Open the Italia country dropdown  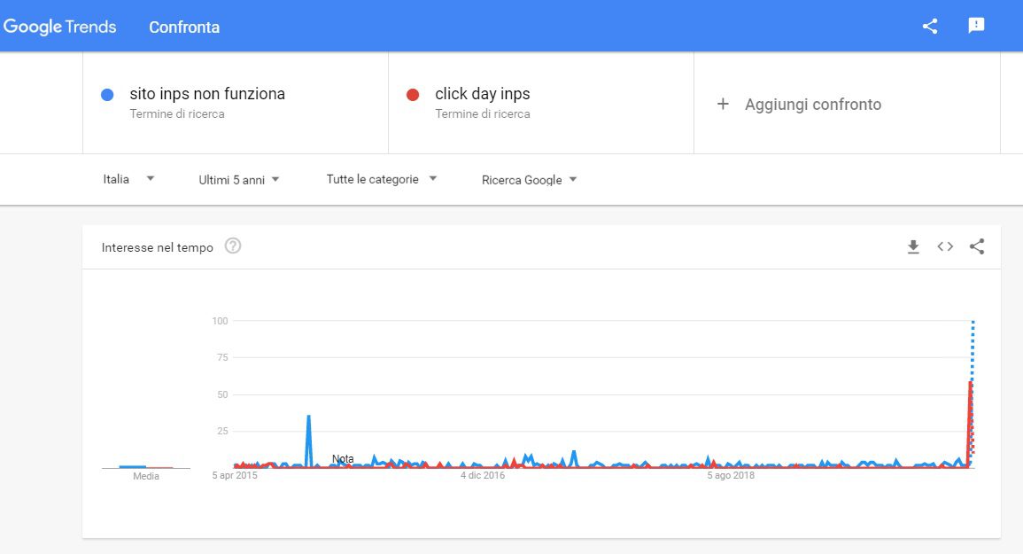point(128,179)
